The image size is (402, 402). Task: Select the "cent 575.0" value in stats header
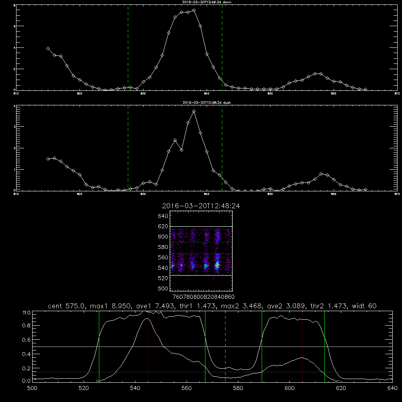67,306
